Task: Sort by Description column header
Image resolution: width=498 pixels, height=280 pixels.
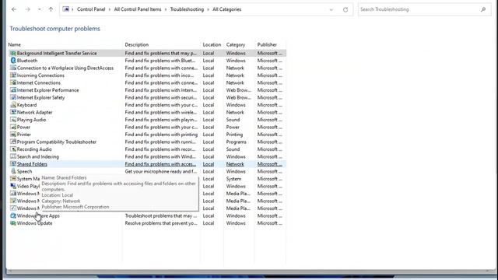Action: (x=137, y=45)
